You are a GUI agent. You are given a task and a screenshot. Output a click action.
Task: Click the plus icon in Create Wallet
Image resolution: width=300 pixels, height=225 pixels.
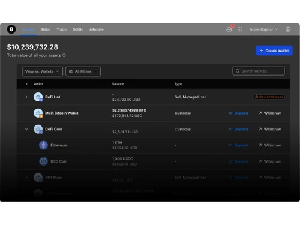click(262, 50)
